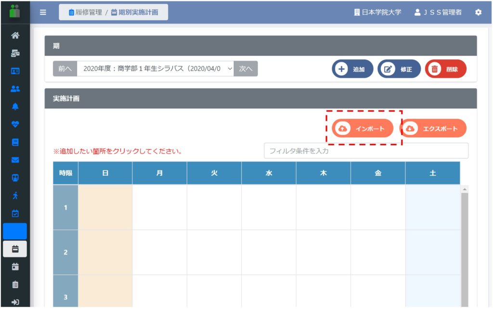Screen dimensions: 493x309
Task: Click the JSS管理者 user account
Action: [x=438, y=12]
